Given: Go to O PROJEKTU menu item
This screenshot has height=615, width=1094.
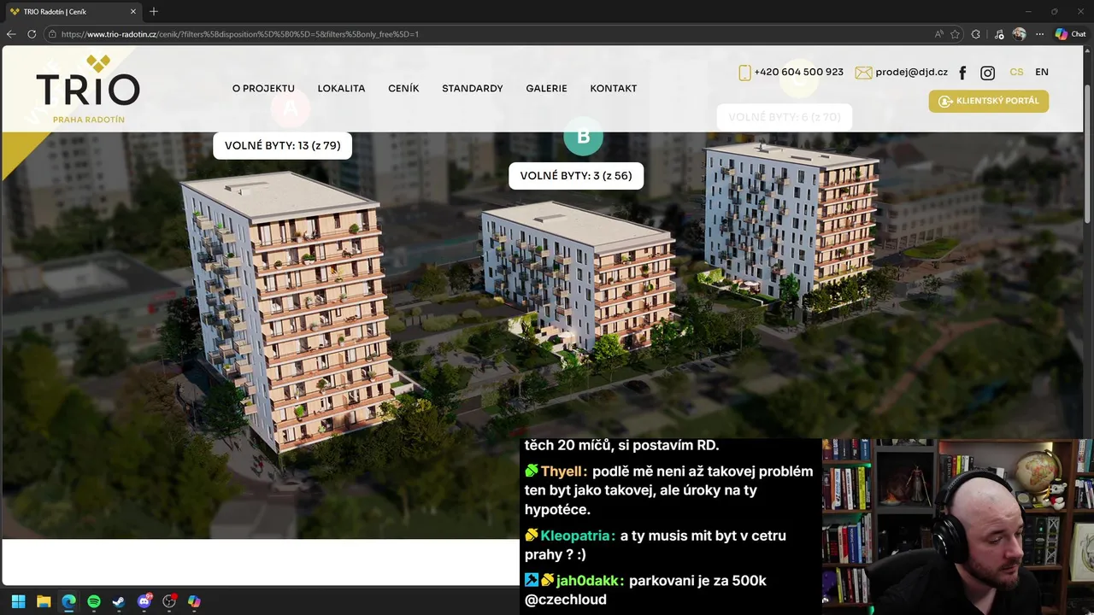Looking at the screenshot, I should (263, 88).
